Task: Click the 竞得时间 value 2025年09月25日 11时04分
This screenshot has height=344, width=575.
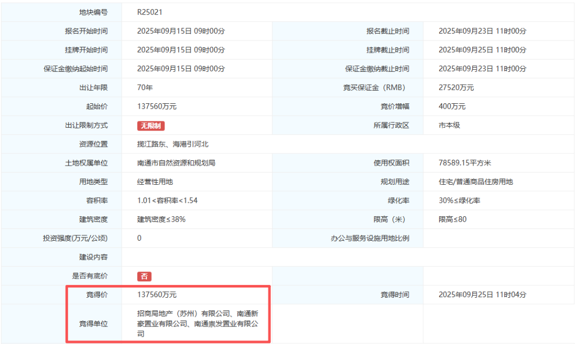Action: (x=482, y=294)
